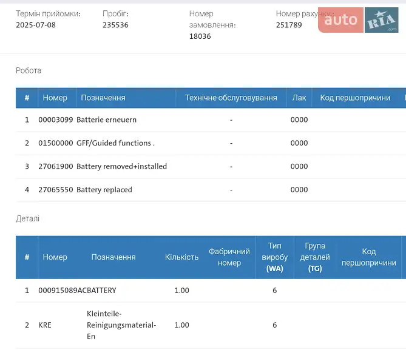The image size is (406, 364).
Task: Click Номер column header in Робота table
Action: pyautogui.click(x=55, y=98)
